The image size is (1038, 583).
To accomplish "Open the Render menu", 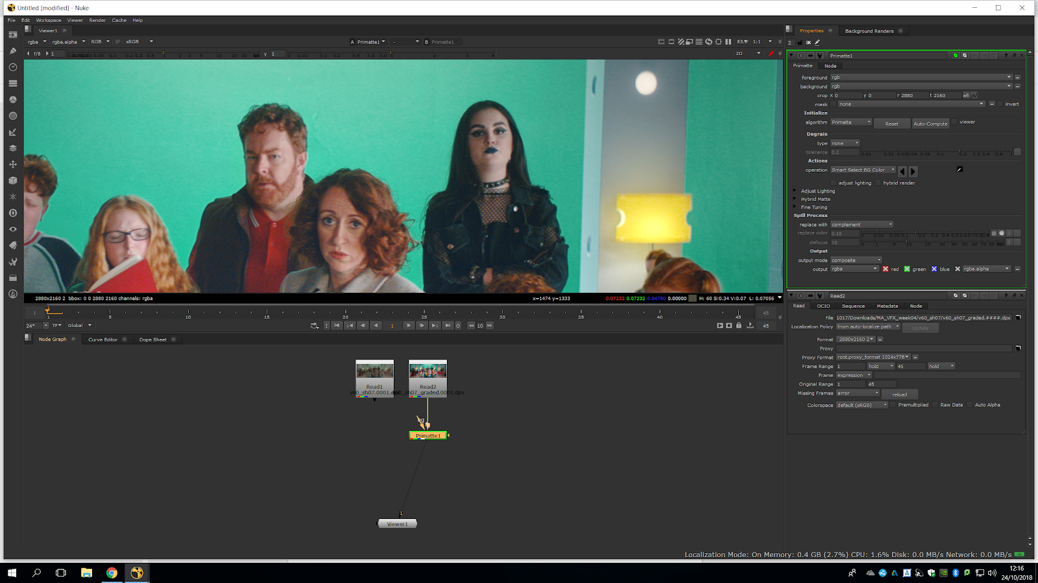I will tap(97, 20).
